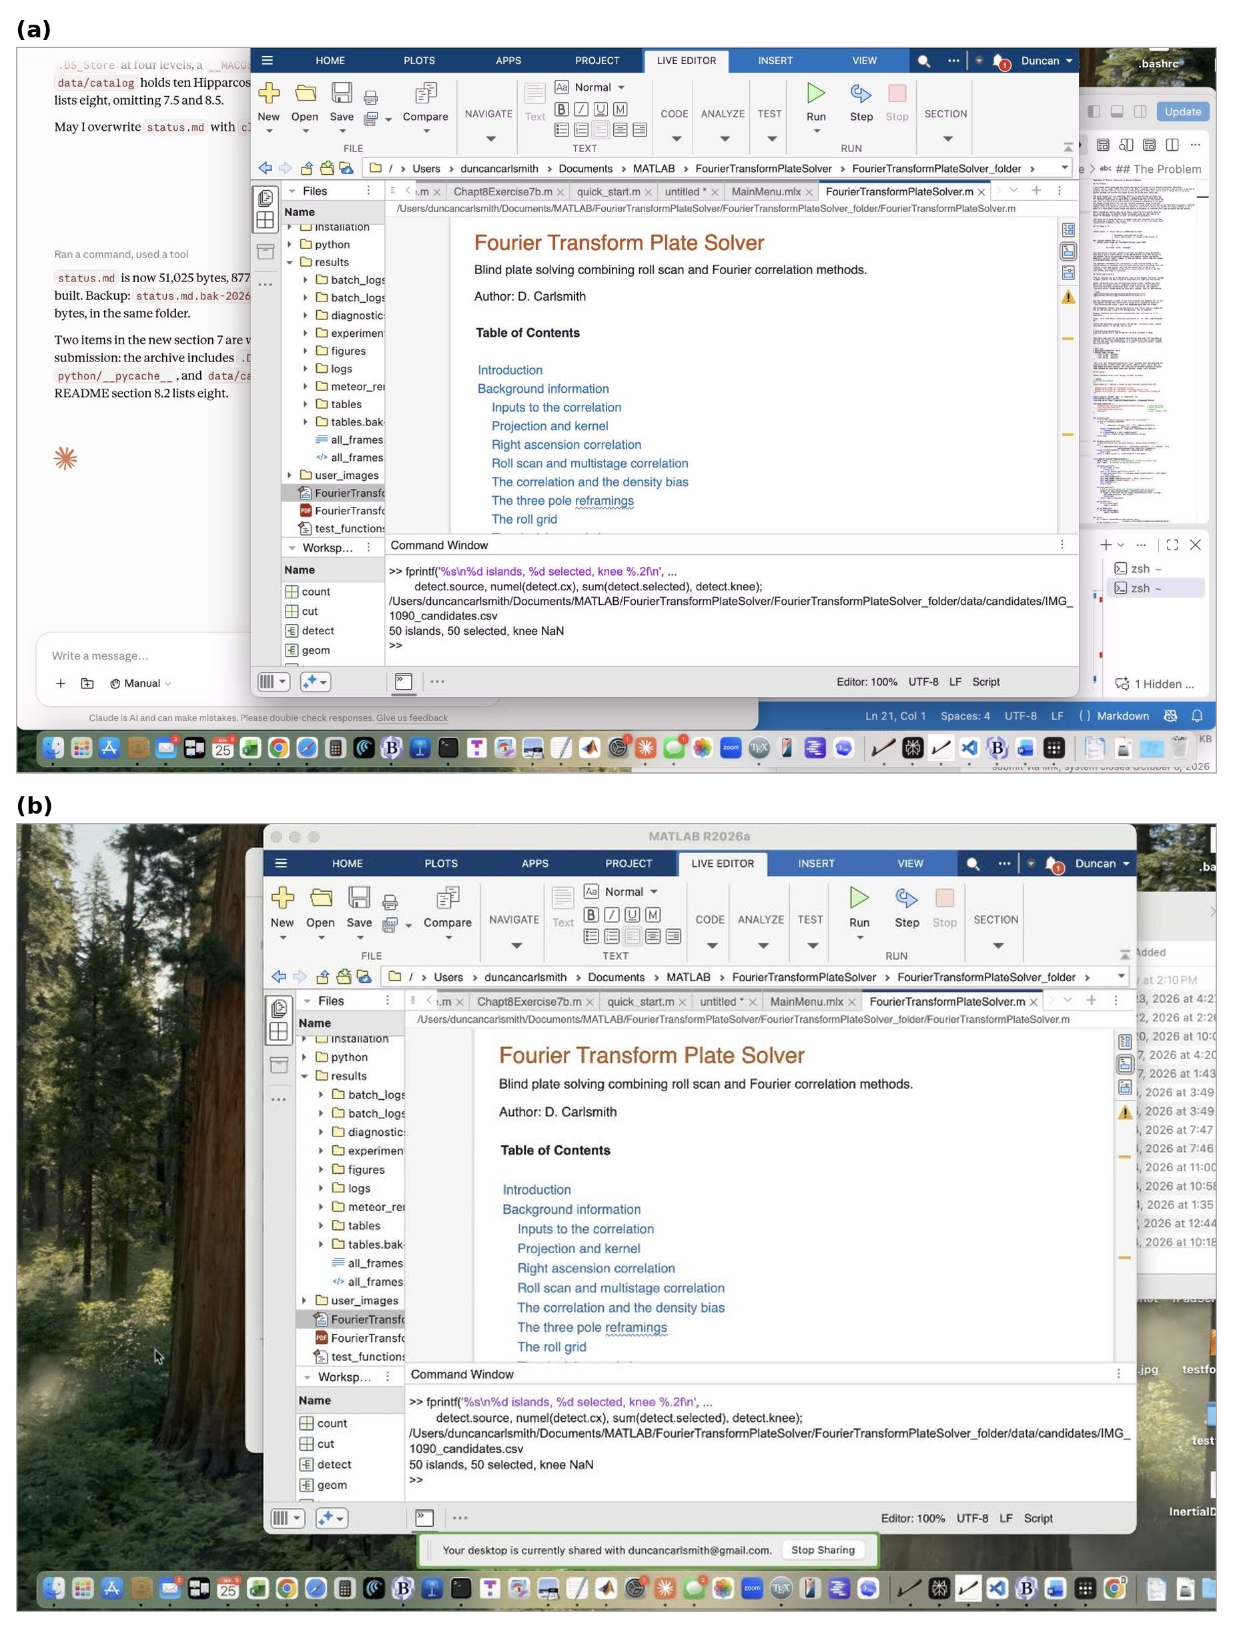This screenshot has width=1233, height=1628.
Task: In panel (b), open the Run dropdown arrow
Action: click(859, 938)
